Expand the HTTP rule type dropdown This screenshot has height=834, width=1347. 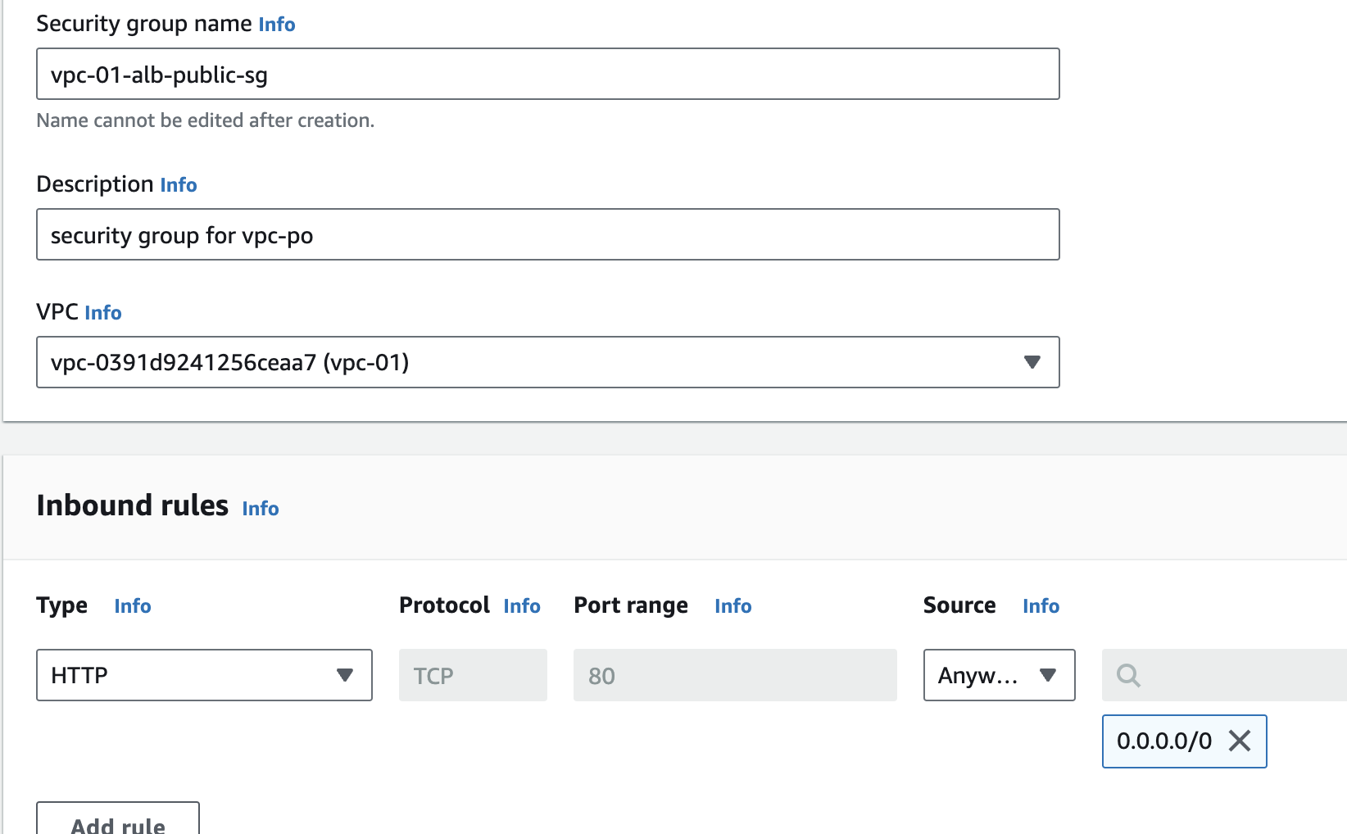[344, 675]
